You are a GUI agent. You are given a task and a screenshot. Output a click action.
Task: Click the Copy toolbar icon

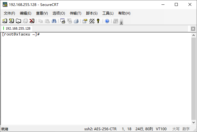40,21
